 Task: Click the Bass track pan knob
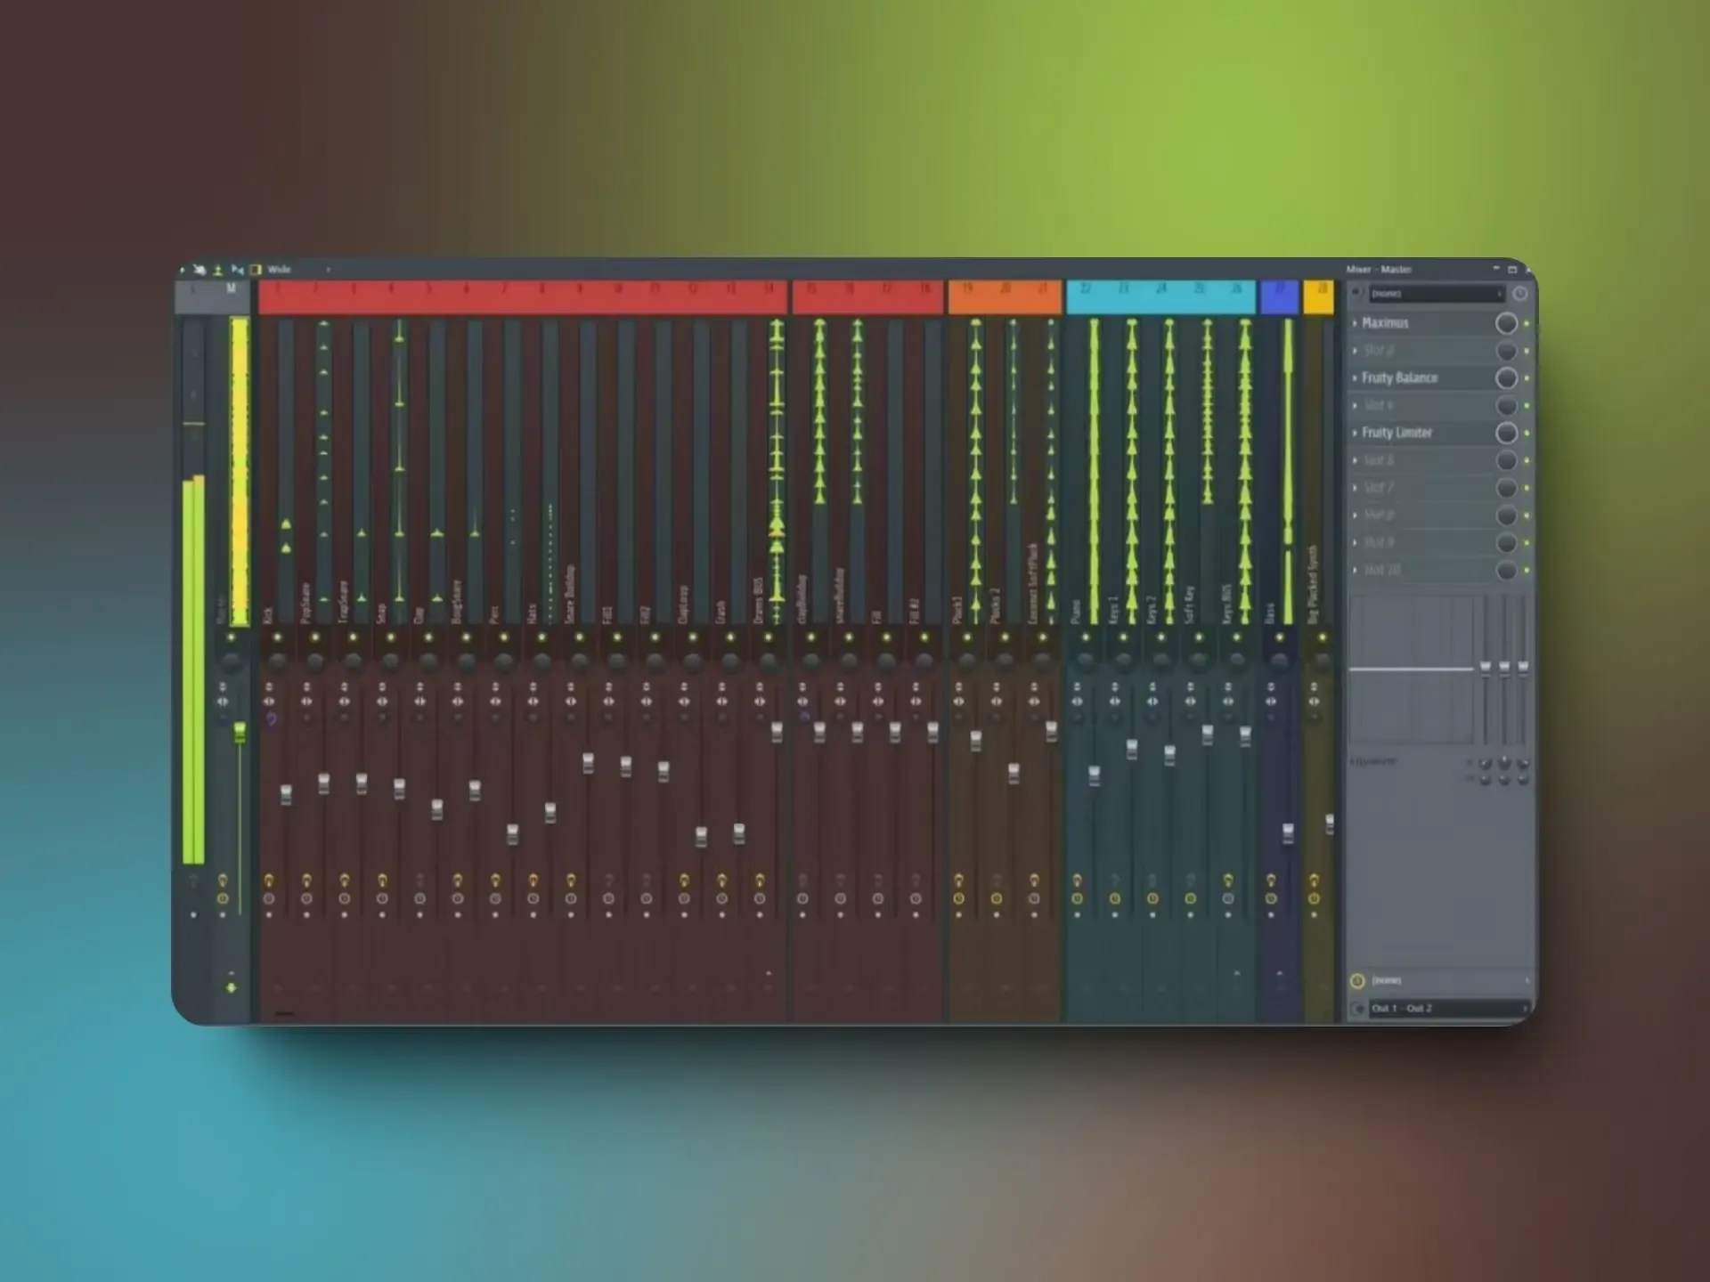[1279, 661]
